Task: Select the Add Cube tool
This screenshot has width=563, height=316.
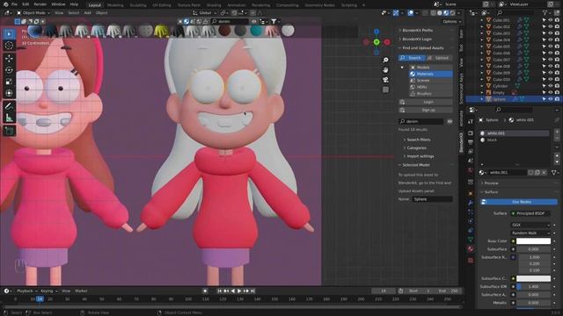Action: [10, 131]
